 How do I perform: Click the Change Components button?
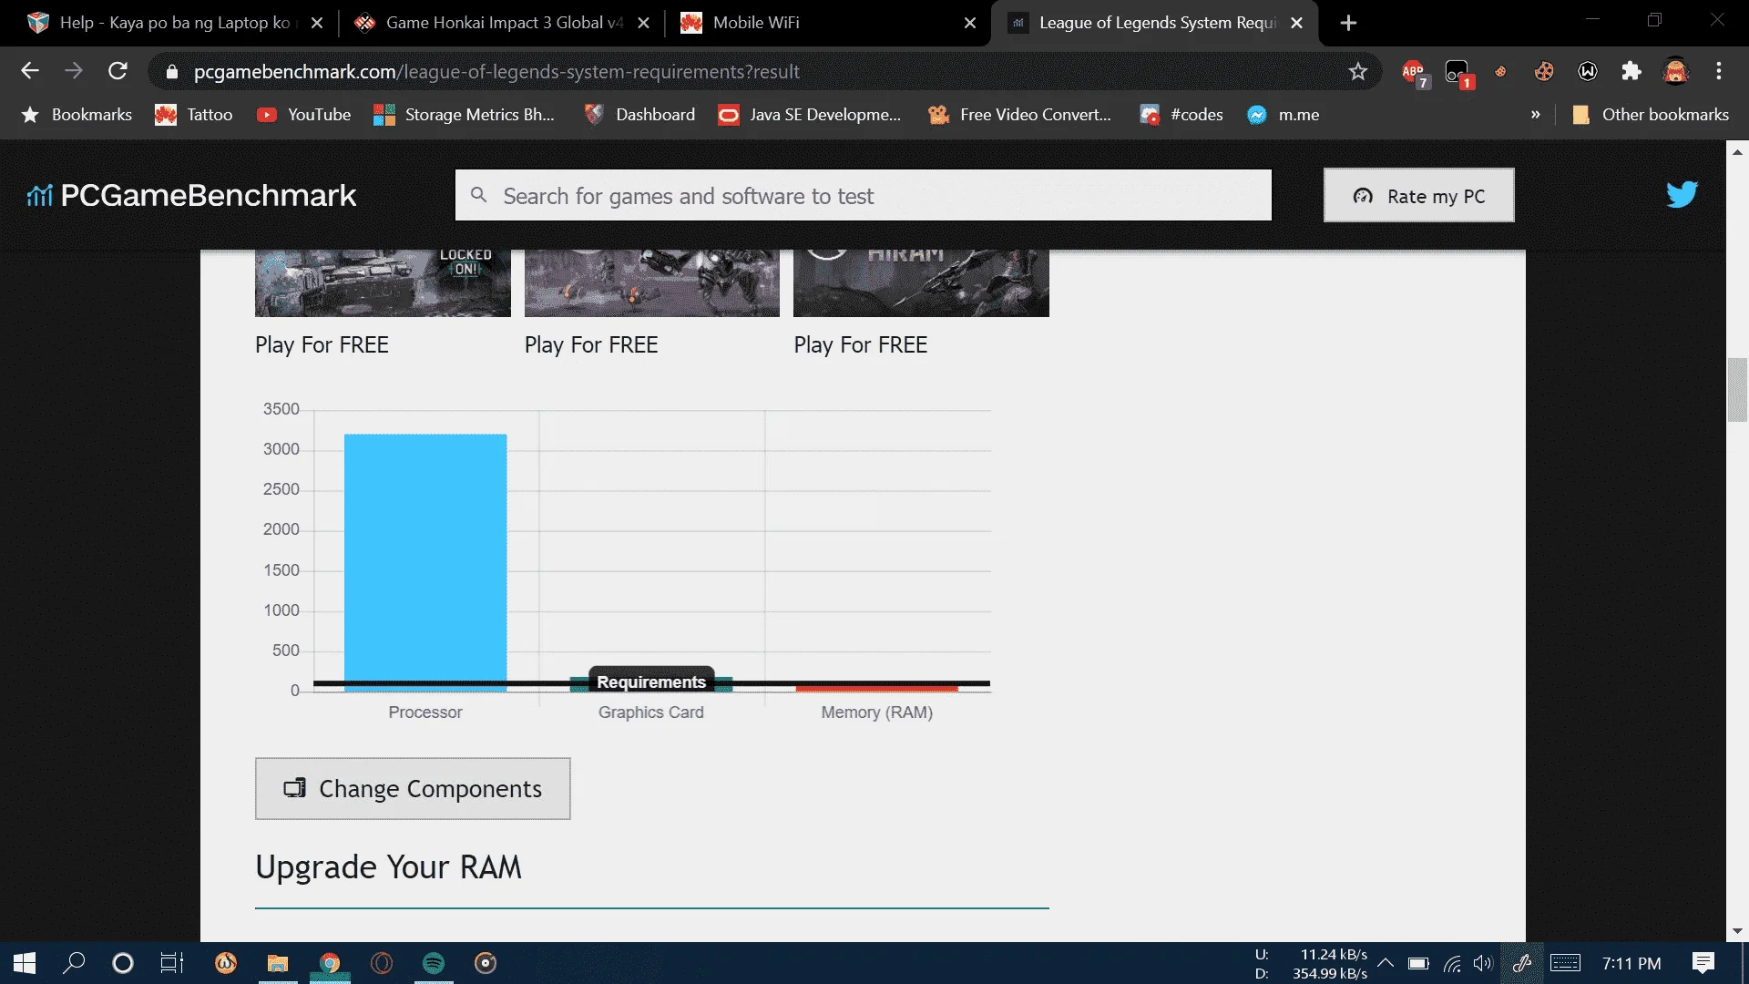click(x=413, y=789)
